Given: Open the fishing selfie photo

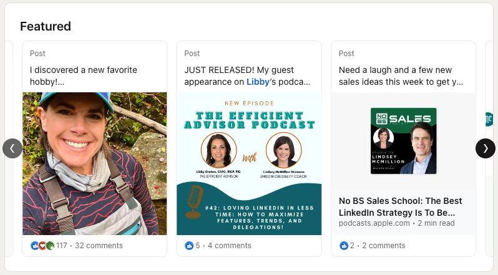Looking at the screenshot, I should coord(95,163).
